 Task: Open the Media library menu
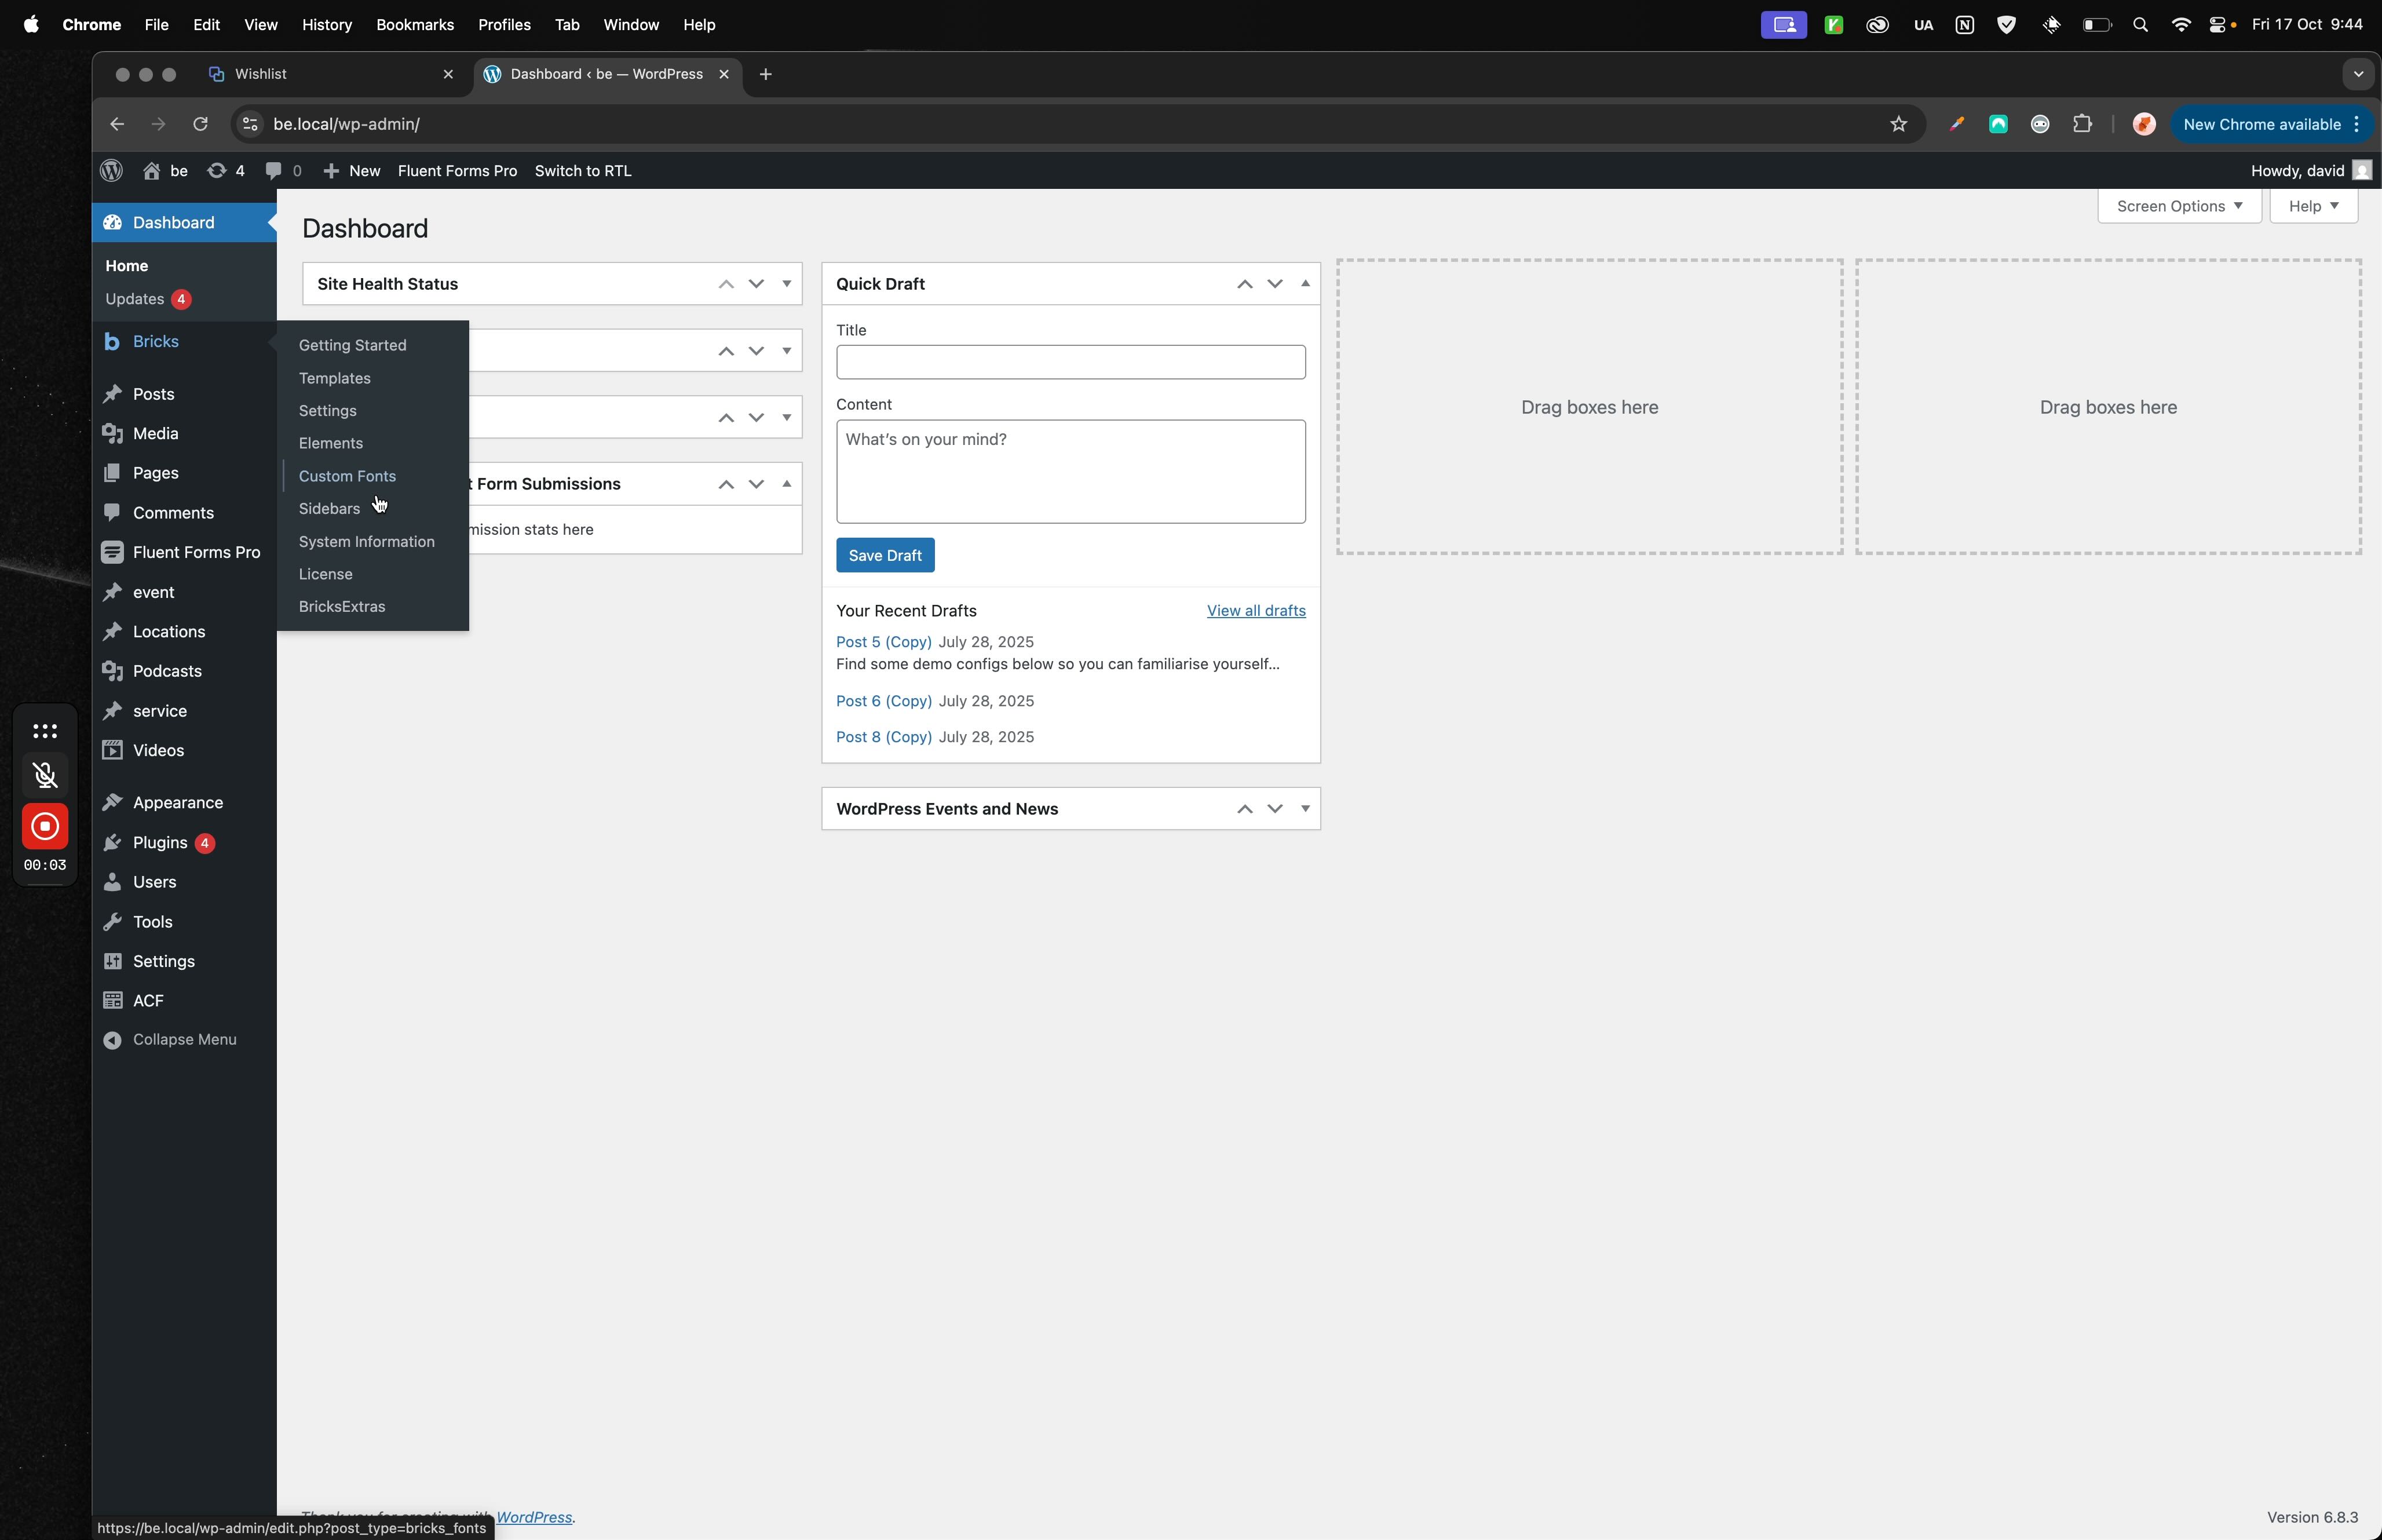(155, 433)
